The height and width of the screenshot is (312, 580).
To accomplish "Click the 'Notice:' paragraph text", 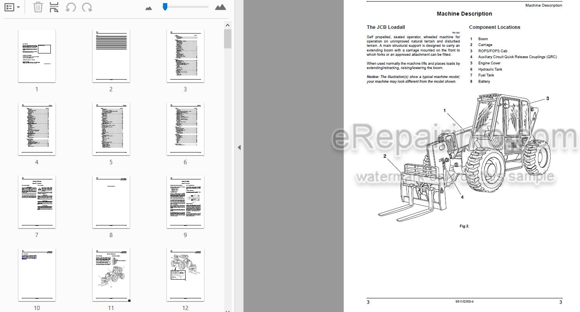I will [413, 79].
